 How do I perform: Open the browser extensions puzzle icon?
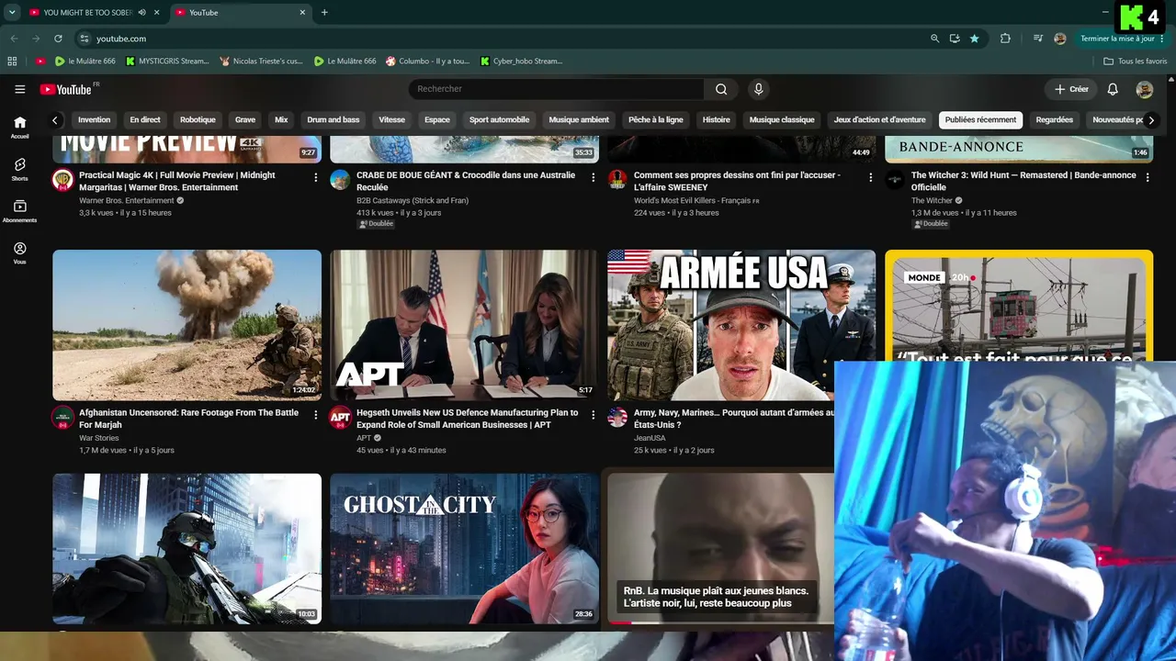[x=1005, y=39]
